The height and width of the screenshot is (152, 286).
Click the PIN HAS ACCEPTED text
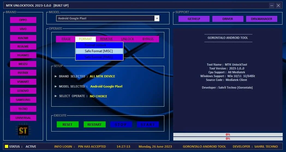(x=92, y=147)
